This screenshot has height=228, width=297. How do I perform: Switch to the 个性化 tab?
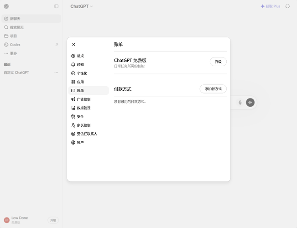coord(89,73)
